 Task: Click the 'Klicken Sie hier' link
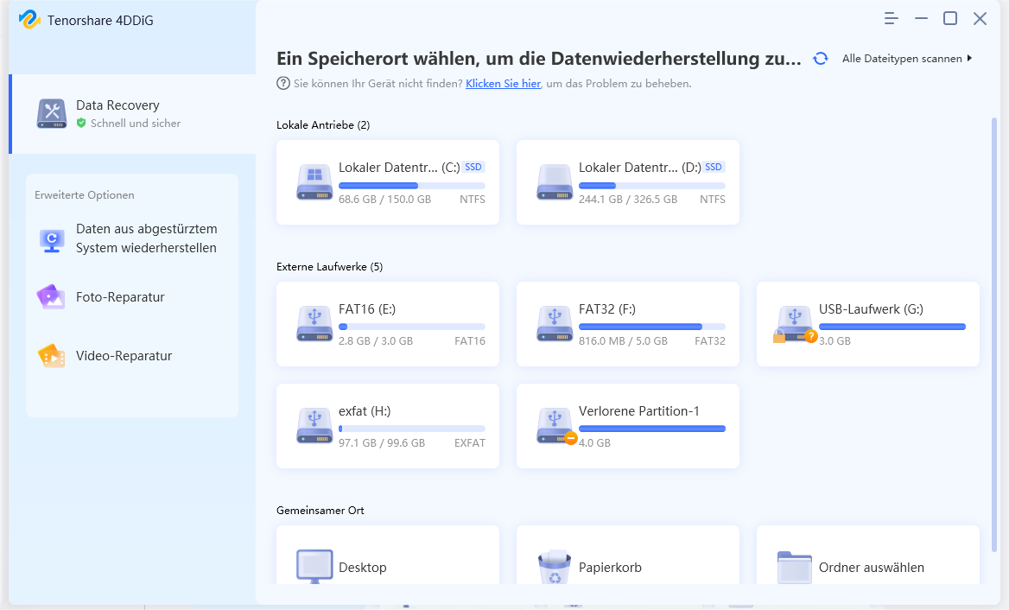504,84
